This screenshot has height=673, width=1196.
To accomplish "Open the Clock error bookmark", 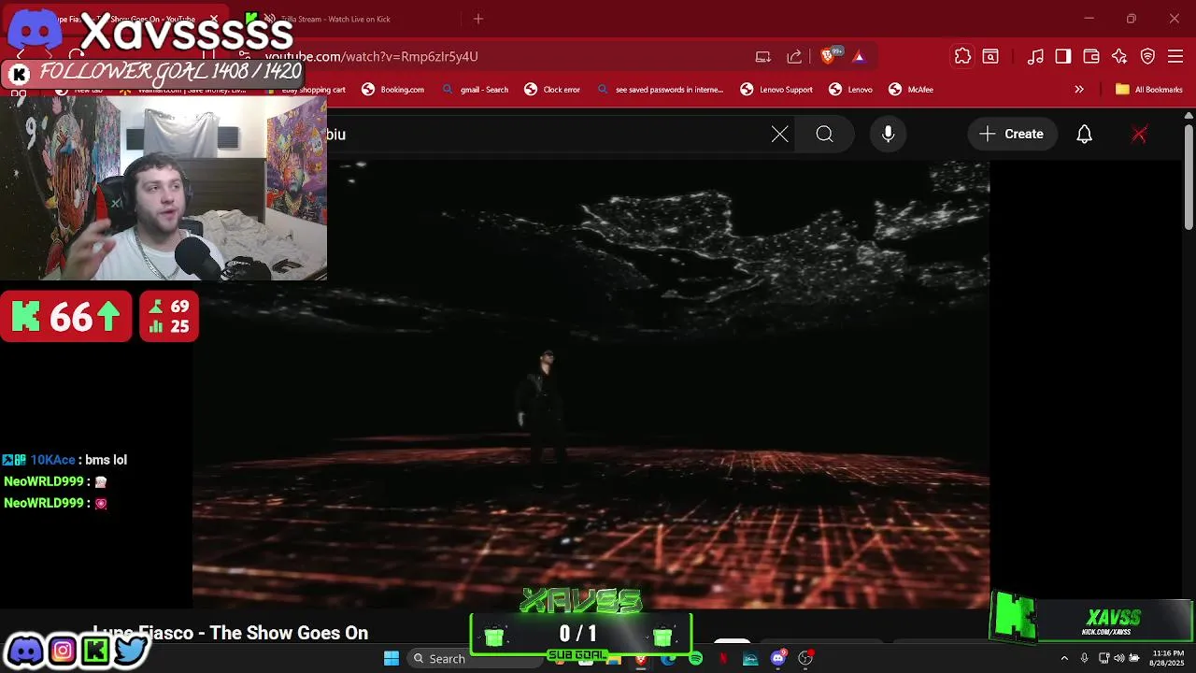I will click(x=552, y=90).
